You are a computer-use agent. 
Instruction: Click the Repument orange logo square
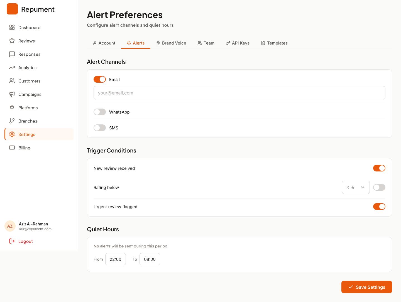point(12,9)
